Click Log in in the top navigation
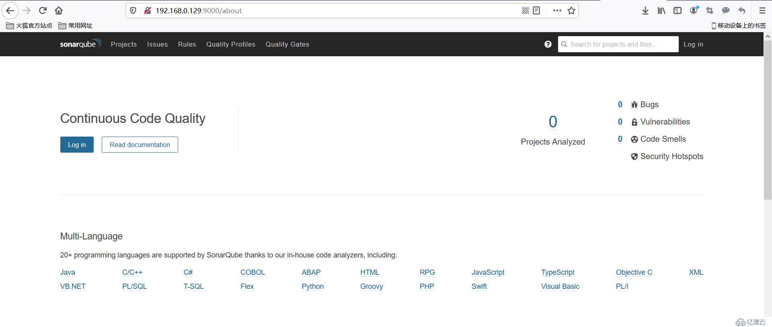This screenshot has height=327, width=772. click(694, 44)
